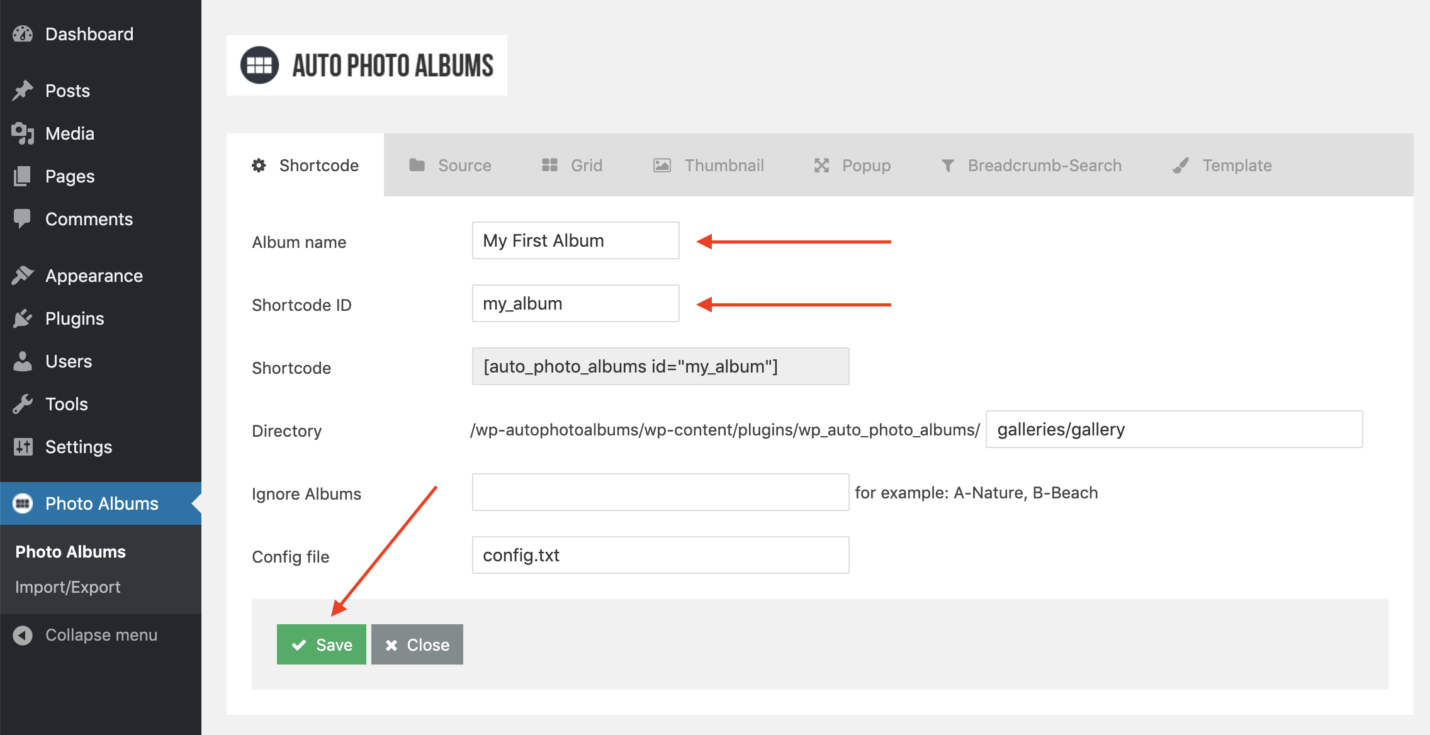Image resolution: width=1430 pixels, height=735 pixels.
Task: Click the Appearance paintbrush icon
Action: (x=23, y=276)
